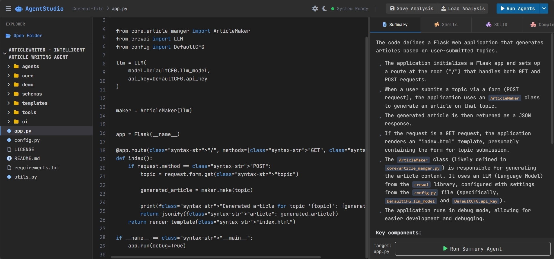The image size is (554, 259).
Task: Click the Smells tab icon
Action: click(x=437, y=25)
